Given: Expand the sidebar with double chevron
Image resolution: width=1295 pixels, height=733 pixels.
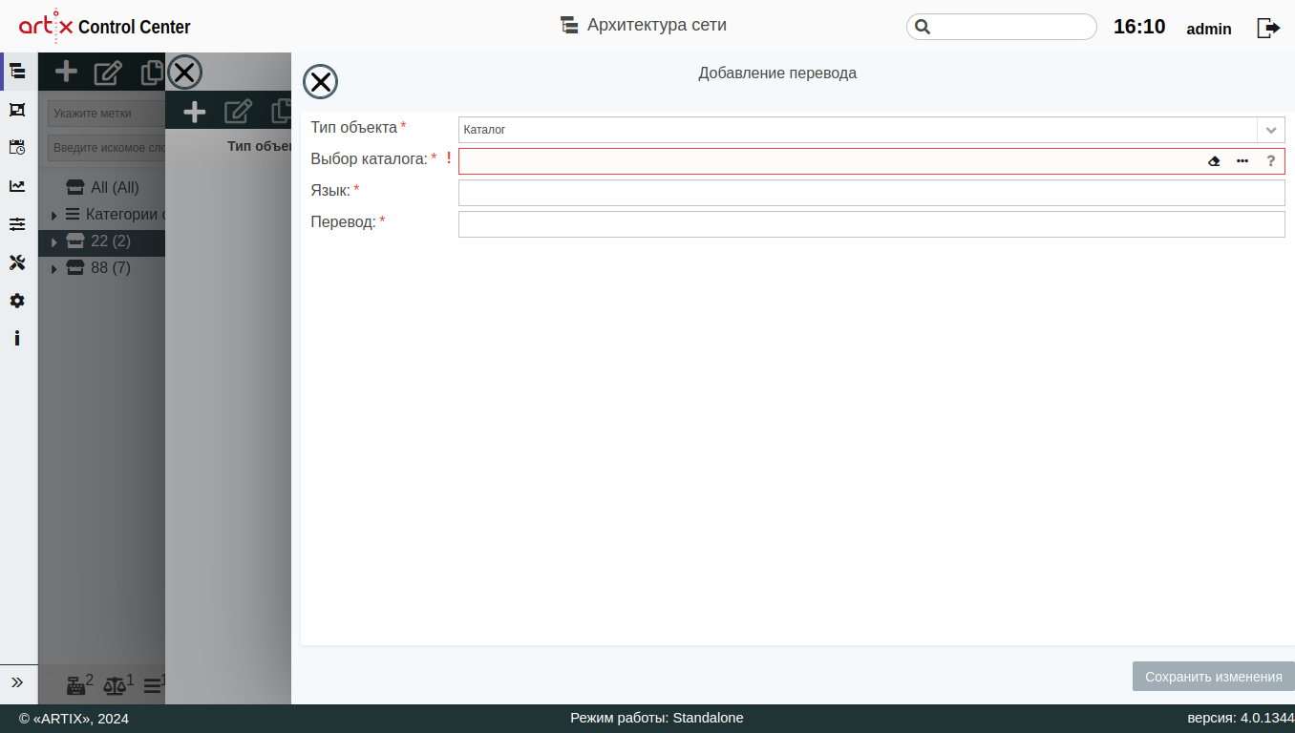Looking at the screenshot, I should (17, 682).
